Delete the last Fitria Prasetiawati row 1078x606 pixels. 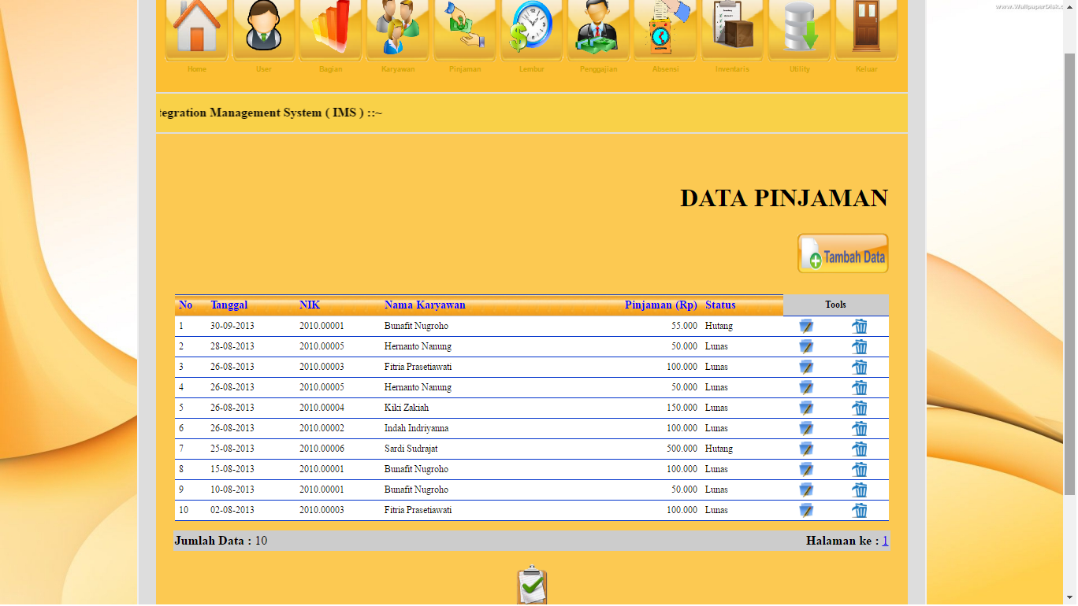pyautogui.click(x=860, y=510)
